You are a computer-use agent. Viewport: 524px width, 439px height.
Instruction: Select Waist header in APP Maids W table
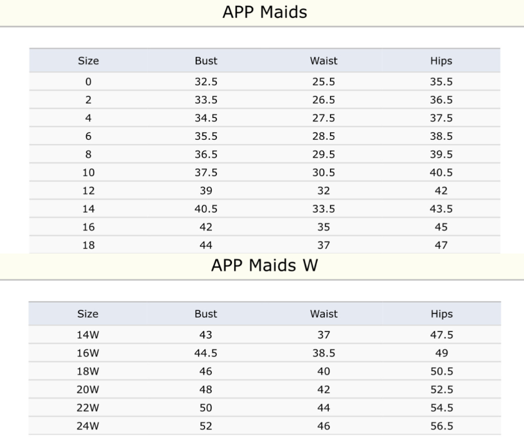click(x=323, y=314)
